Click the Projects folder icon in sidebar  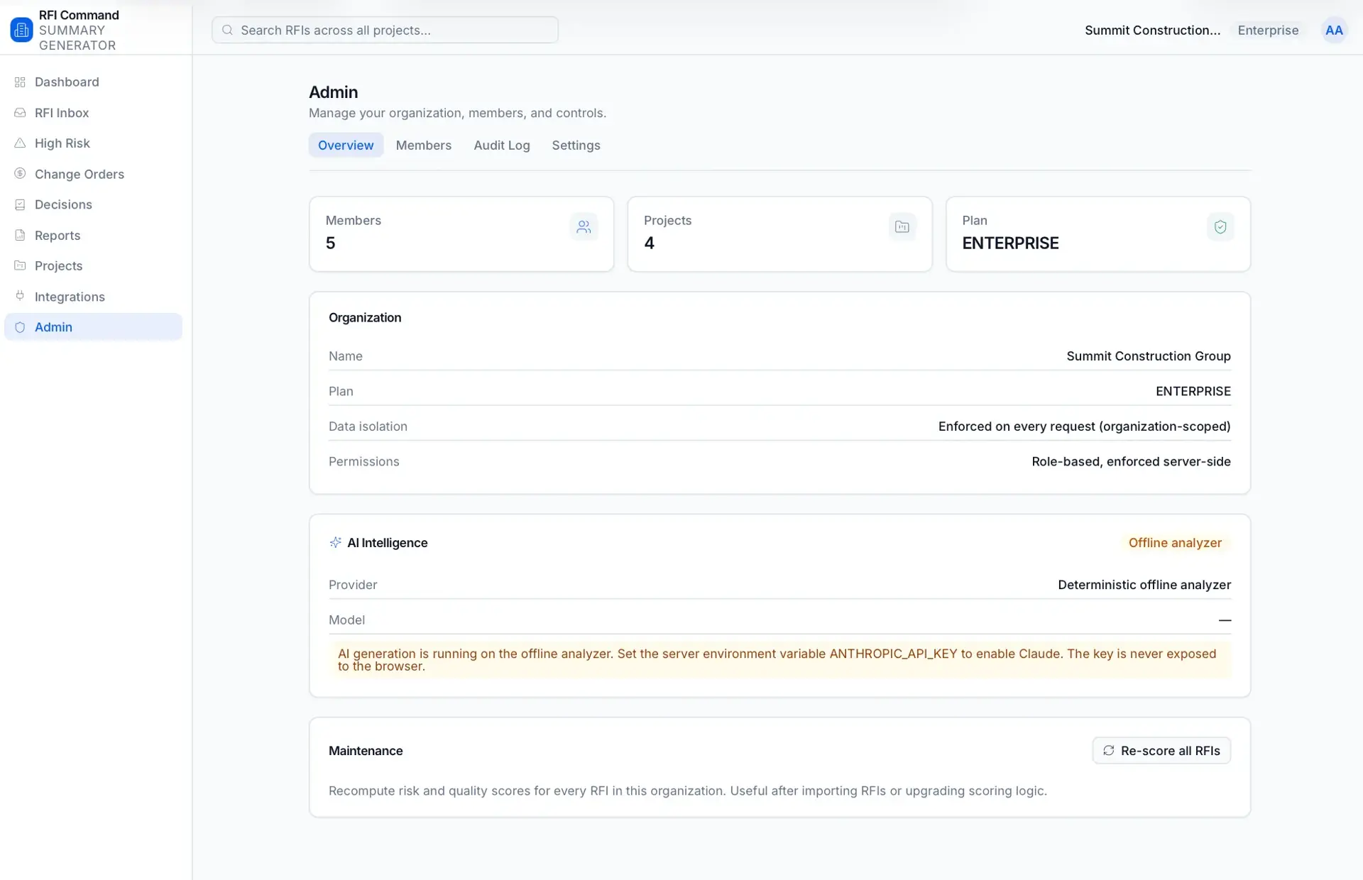coord(20,265)
